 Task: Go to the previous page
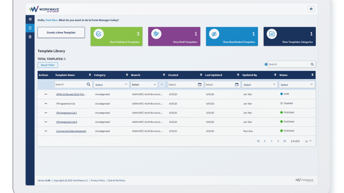[265, 141]
